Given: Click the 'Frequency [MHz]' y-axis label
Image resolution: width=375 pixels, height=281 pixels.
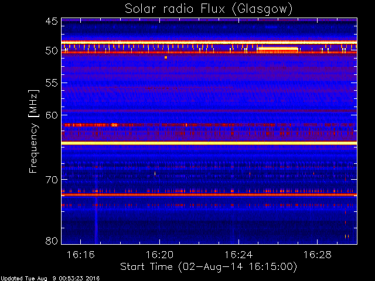Looking at the screenshot, I should [x=33, y=131].
